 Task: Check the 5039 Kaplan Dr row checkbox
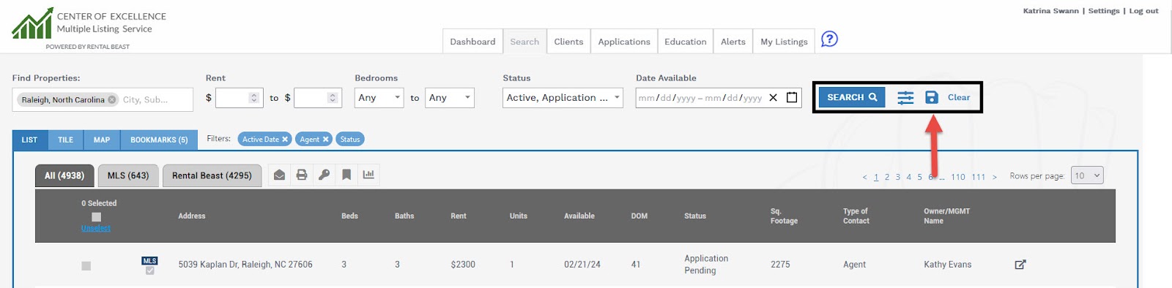coord(86,266)
